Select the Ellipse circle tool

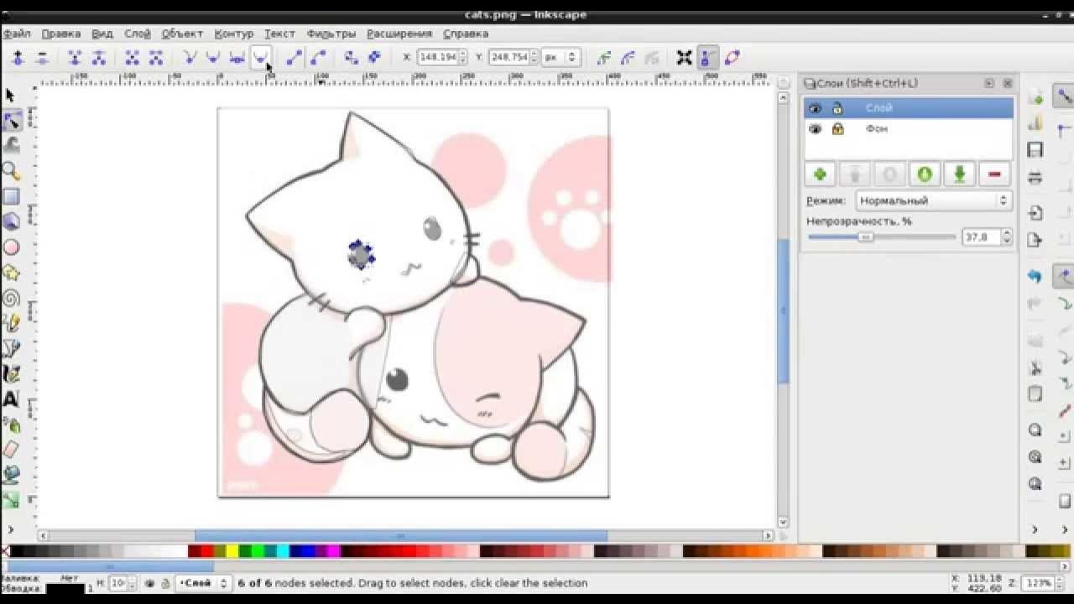click(11, 247)
